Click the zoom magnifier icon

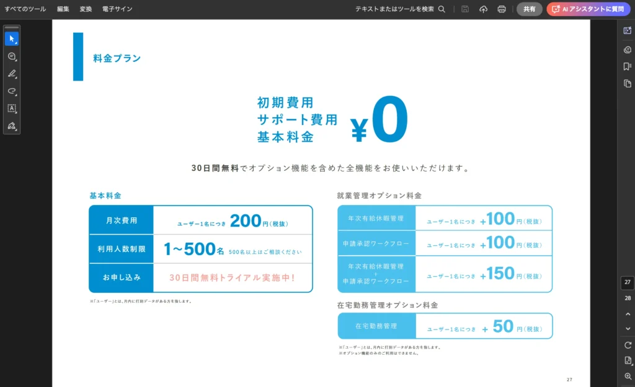point(628,376)
